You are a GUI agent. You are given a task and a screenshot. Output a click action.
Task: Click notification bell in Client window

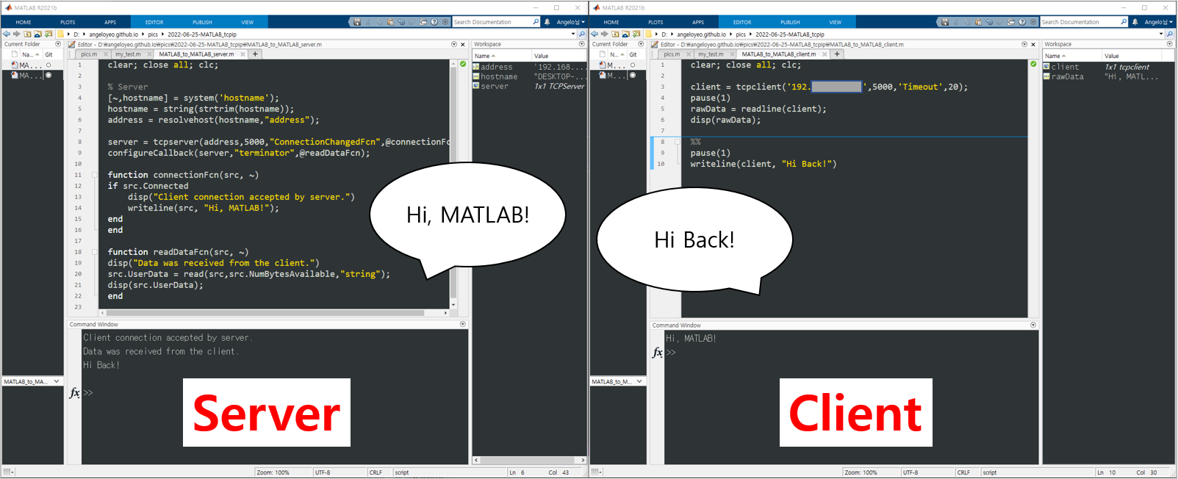1135,22
